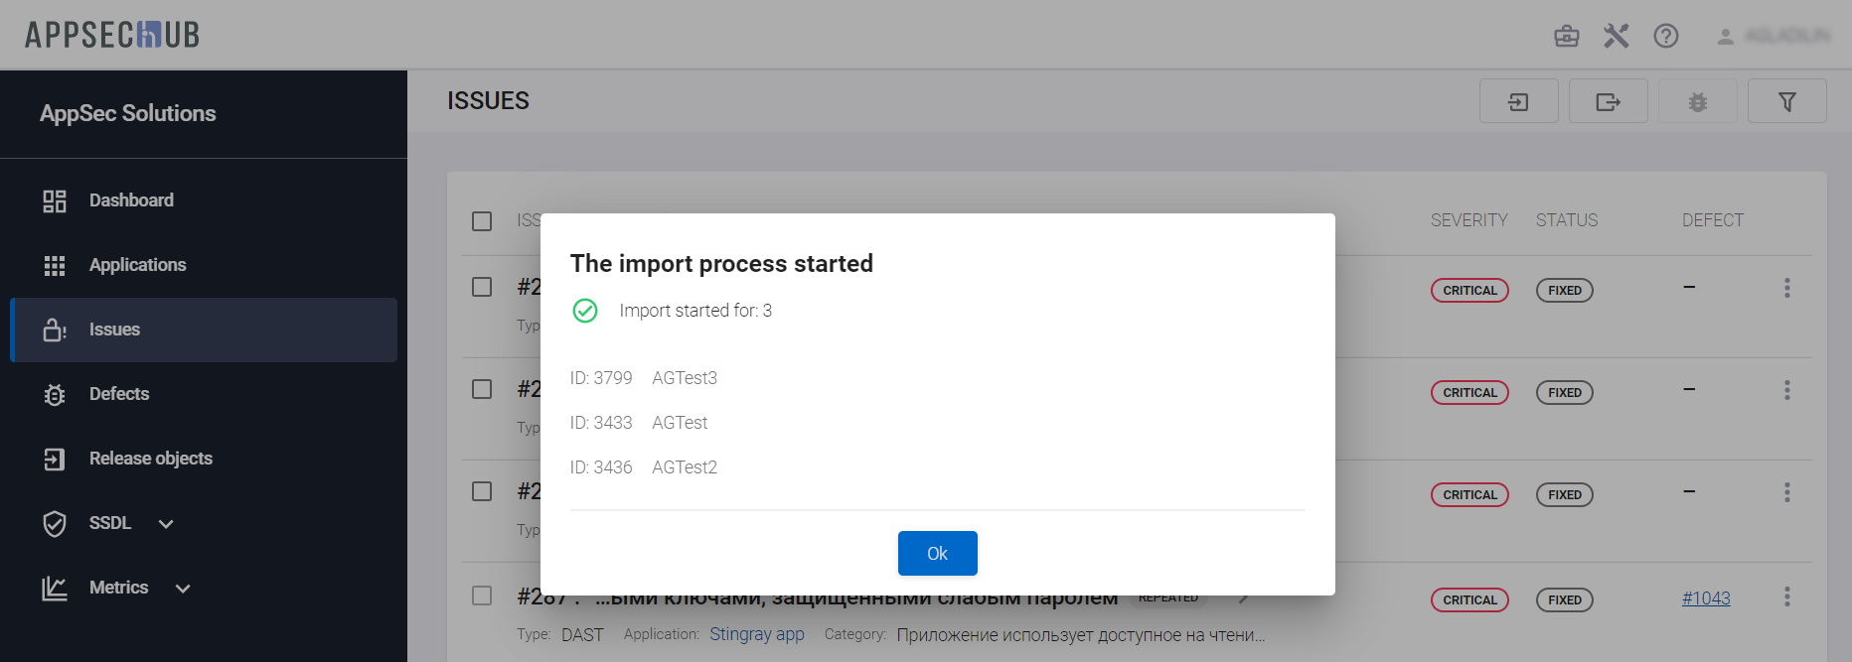Viewport: 1852px width, 662px height.
Task: Check the third issue row checkbox
Action: click(x=482, y=491)
